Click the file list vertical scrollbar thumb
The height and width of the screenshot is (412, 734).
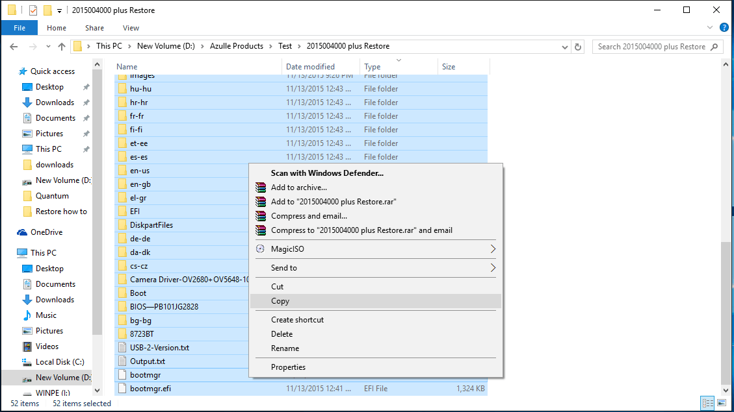(725, 311)
